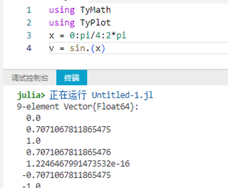
Task: Click line number 3 in gutter
Action: (x=29, y=36)
